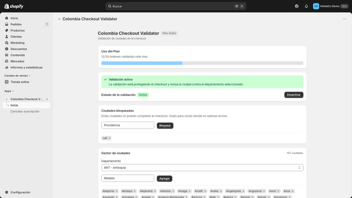
Task: Click the plan usage progress bar
Action: (202, 63)
